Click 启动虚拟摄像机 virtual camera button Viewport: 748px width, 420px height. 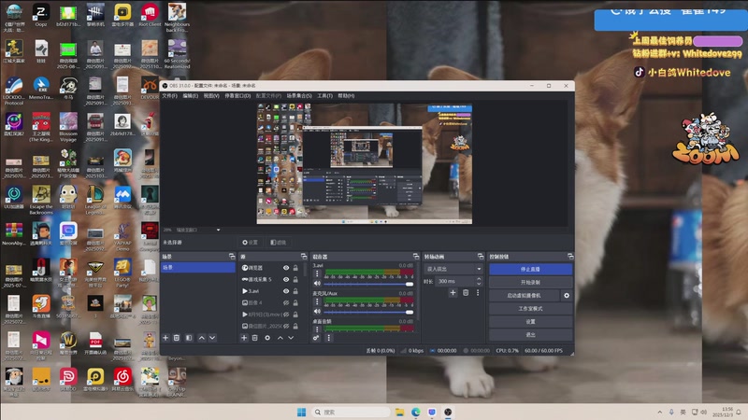[x=525, y=295]
